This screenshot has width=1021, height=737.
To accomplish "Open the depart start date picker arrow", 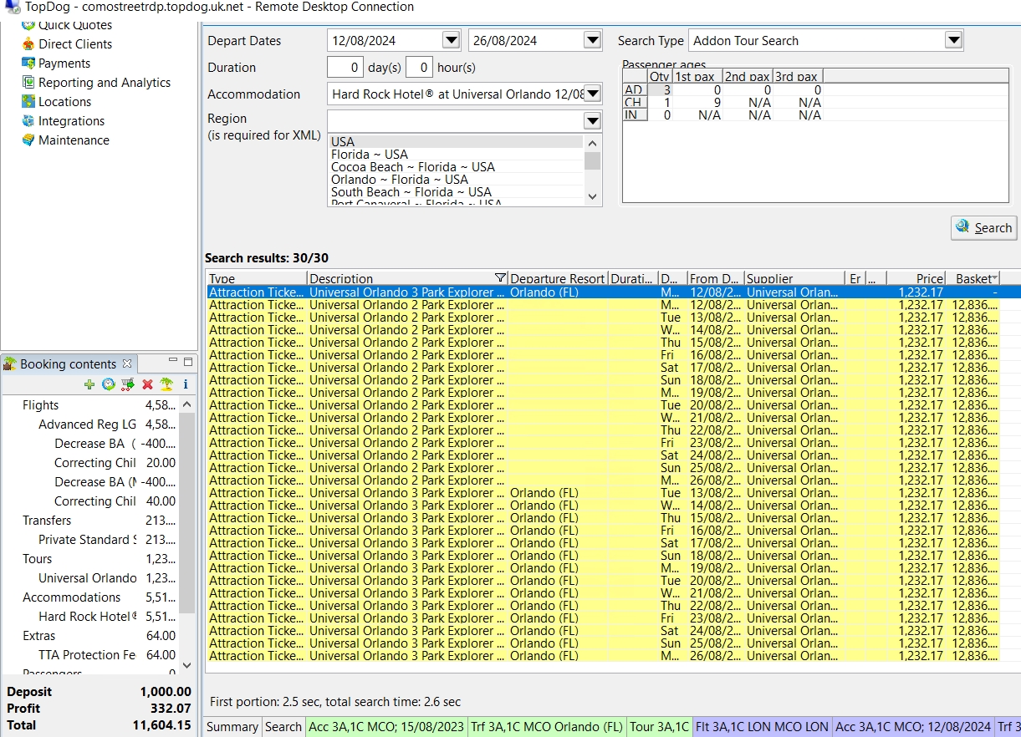I will click(x=451, y=41).
